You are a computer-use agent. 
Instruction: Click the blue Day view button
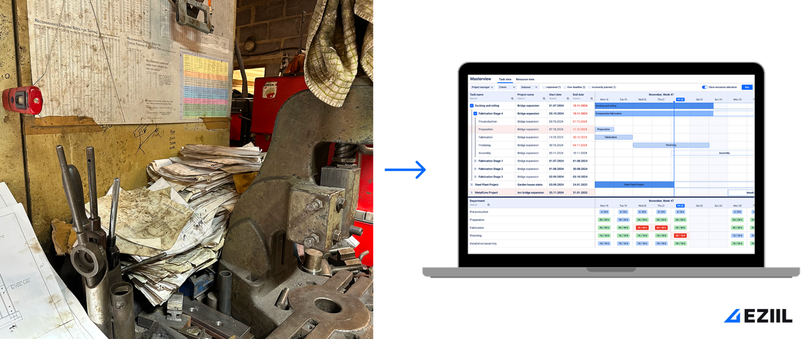pos(747,87)
